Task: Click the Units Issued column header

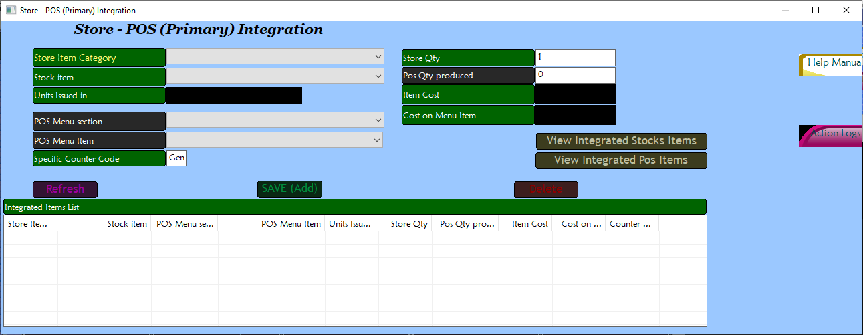Action: click(352, 224)
